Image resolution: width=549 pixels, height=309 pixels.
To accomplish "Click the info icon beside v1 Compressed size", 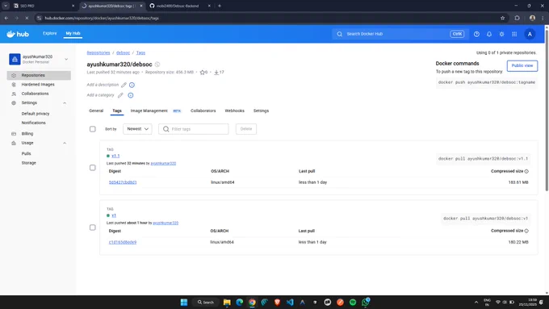I will click(526, 231).
